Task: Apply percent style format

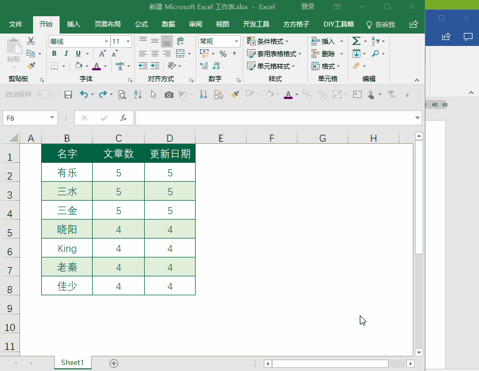Action: tap(223, 54)
